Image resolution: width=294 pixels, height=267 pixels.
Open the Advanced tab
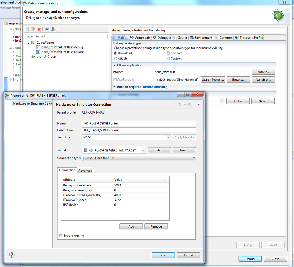tap(85, 171)
